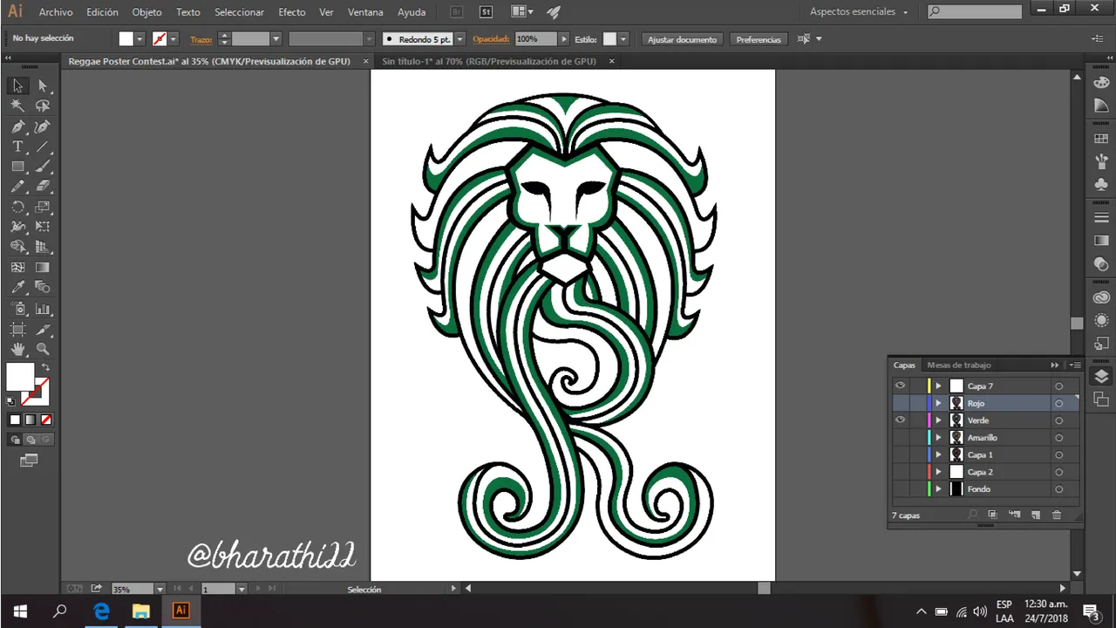This screenshot has height=628, width=1116.
Task: Expand the Rojo layer contents
Action: (939, 404)
